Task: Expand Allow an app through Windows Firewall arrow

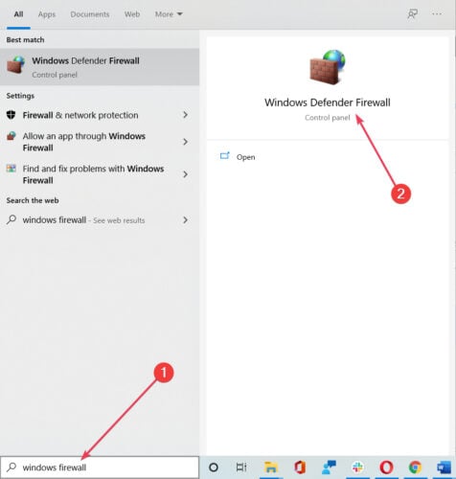Action: [185, 142]
